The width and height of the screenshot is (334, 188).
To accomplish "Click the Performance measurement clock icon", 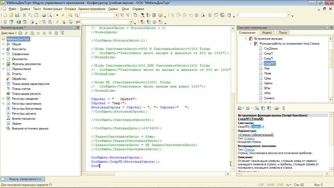I will 229,15.
